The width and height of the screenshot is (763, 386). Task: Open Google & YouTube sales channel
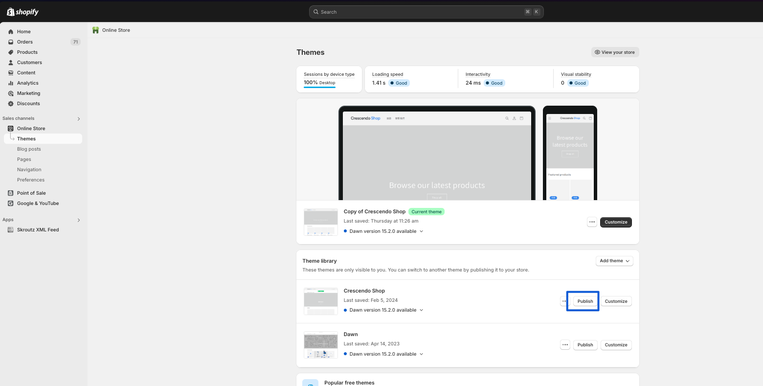pyautogui.click(x=38, y=204)
